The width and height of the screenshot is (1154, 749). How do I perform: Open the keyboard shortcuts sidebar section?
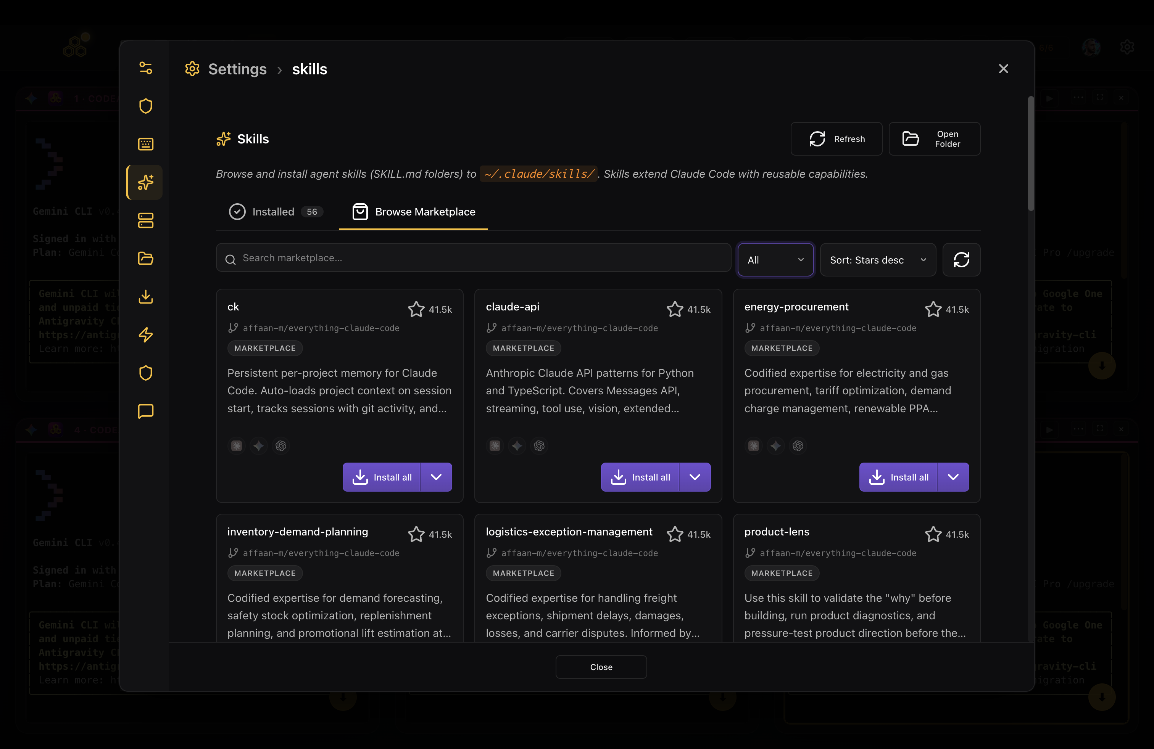pos(145,144)
